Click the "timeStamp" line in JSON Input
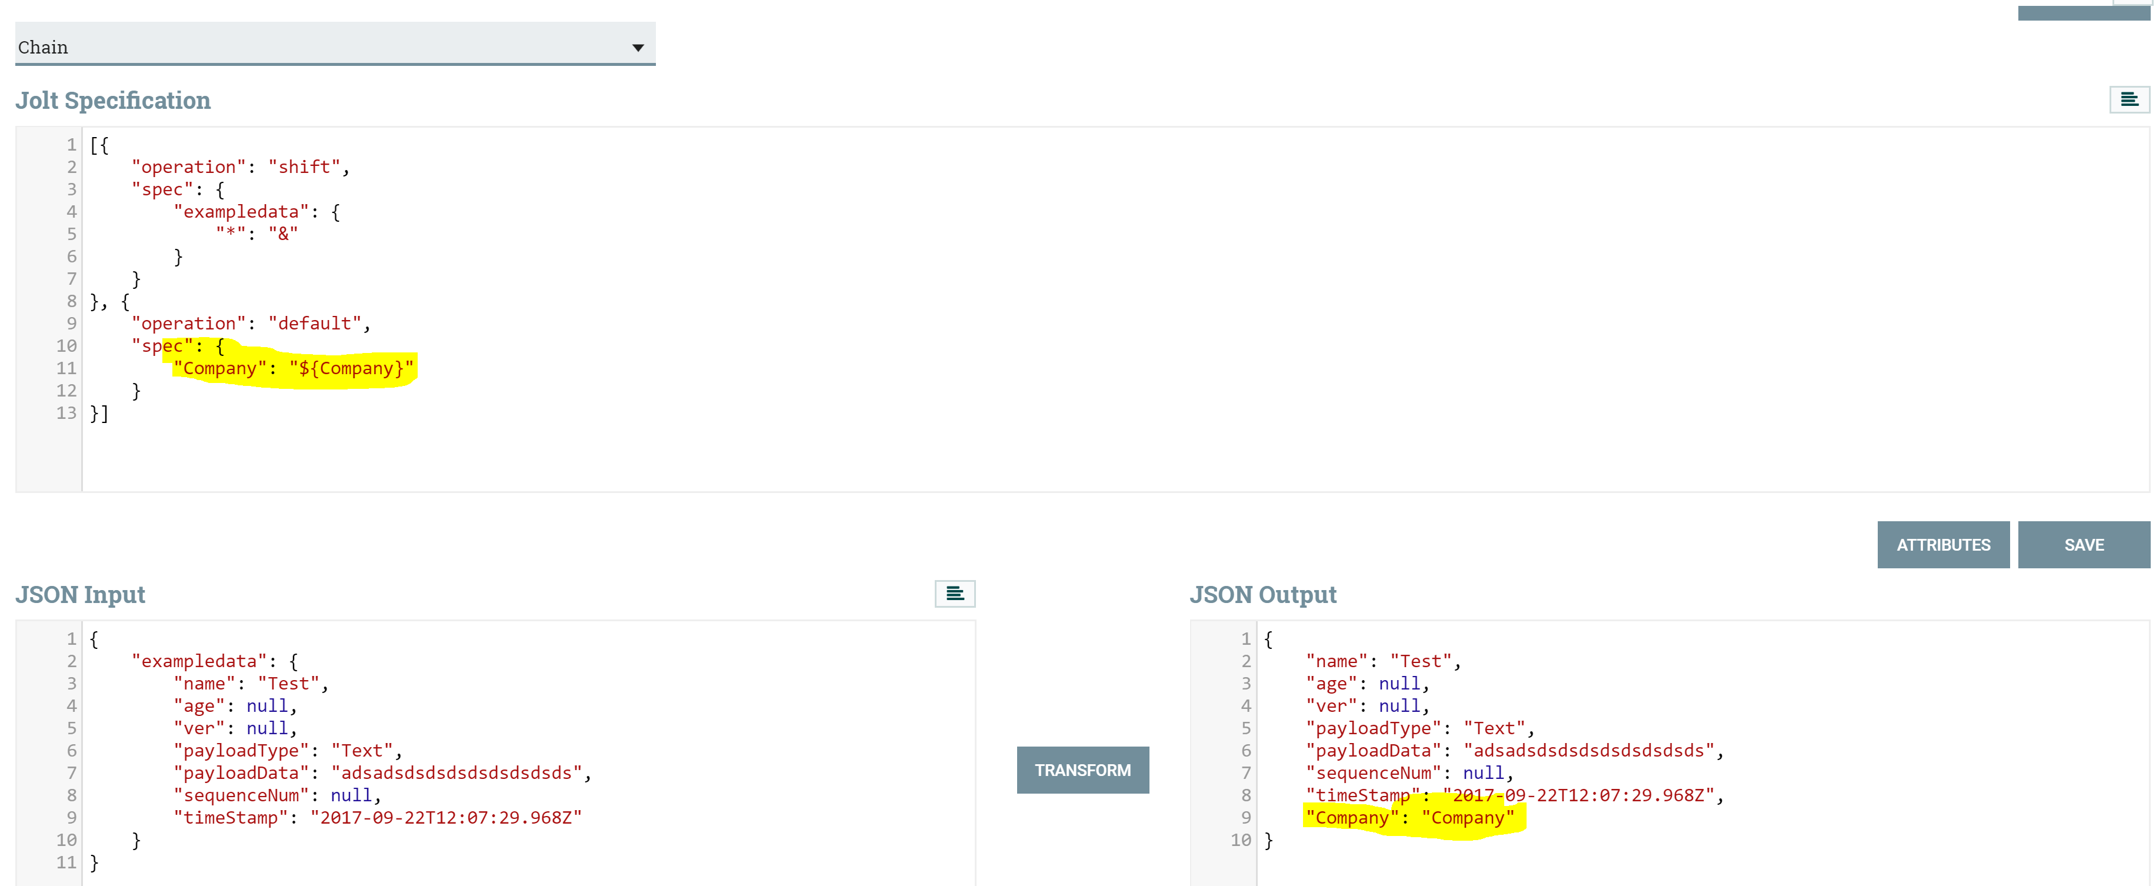The height and width of the screenshot is (886, 2156). point(376,817)
